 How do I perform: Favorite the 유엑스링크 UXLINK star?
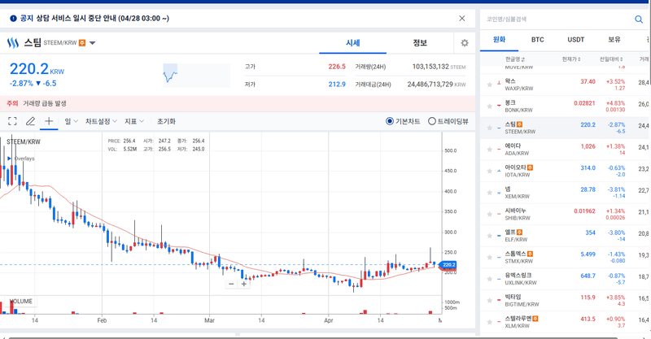click(490, 279)
